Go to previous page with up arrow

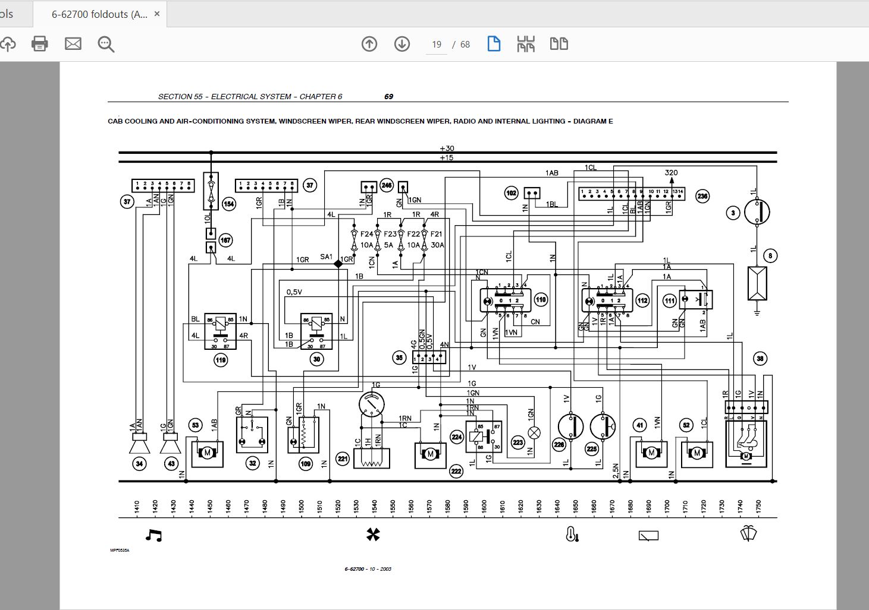(x=369, y=44)
